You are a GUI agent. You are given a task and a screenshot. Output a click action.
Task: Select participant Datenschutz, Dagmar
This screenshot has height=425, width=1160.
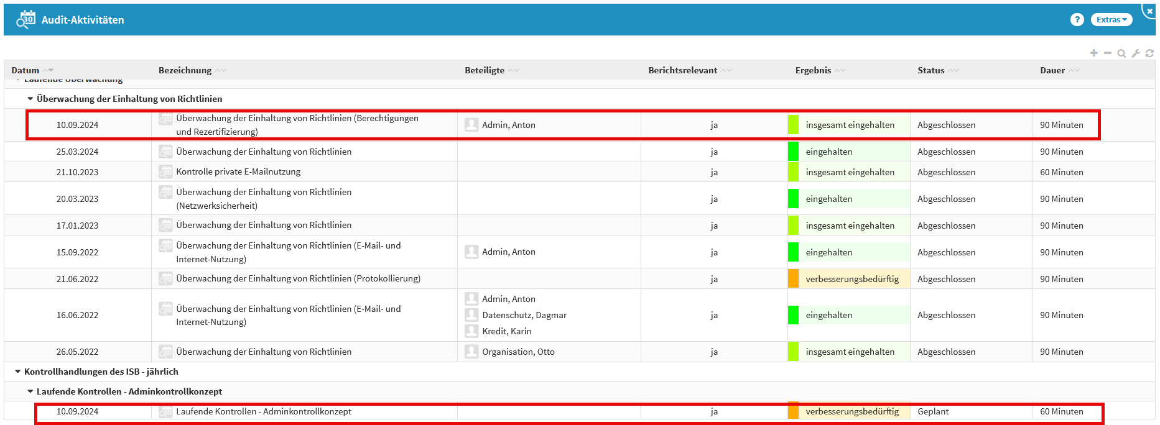click(x=524, y=315)
